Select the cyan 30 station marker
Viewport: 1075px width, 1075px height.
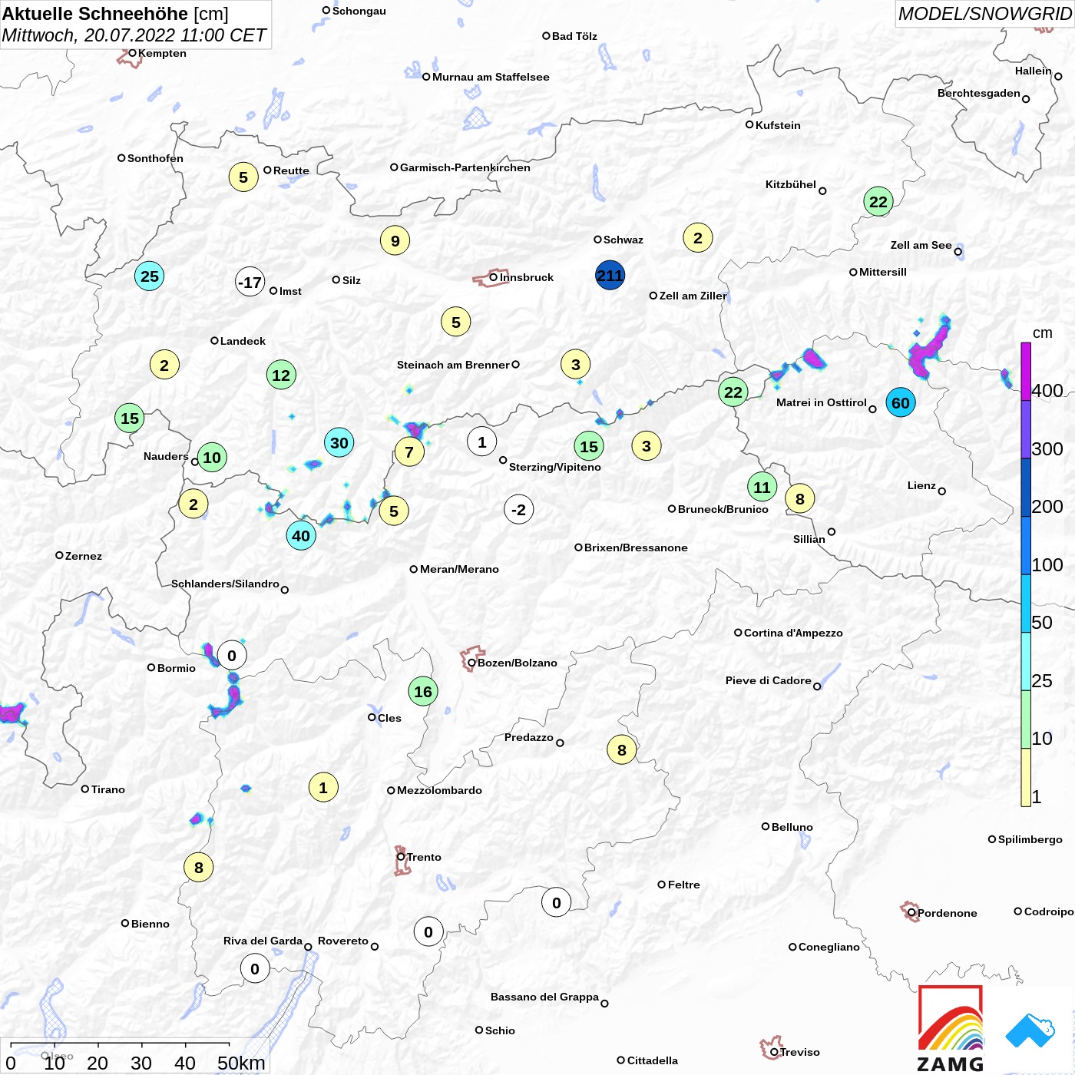[x=339, y=442]
